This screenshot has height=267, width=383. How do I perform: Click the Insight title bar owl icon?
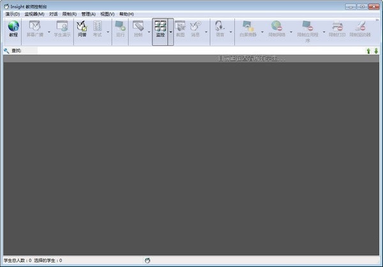[6, 6]
